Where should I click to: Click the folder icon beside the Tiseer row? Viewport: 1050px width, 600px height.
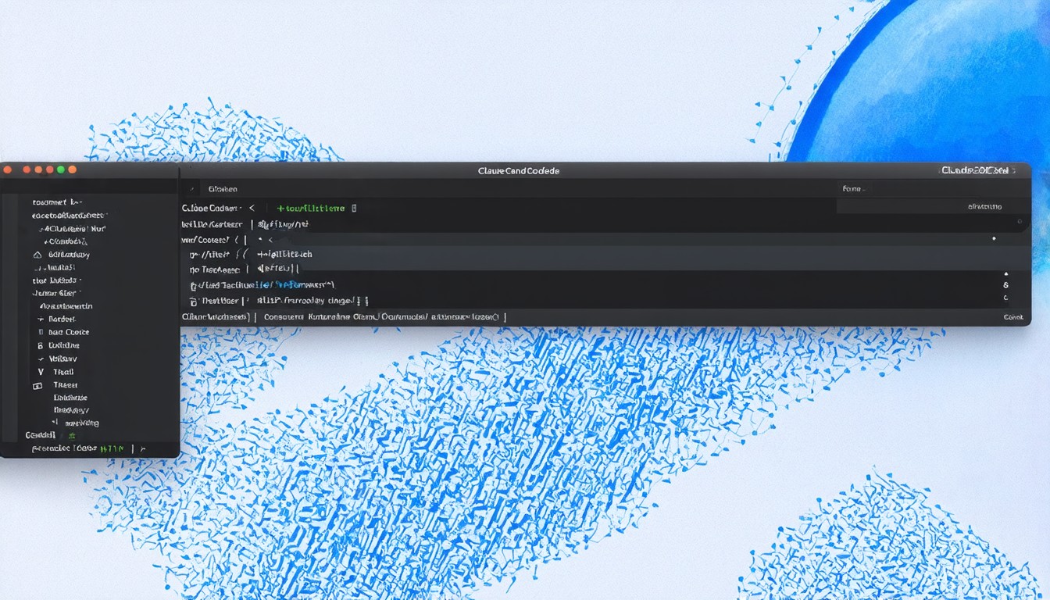[37, 385]
